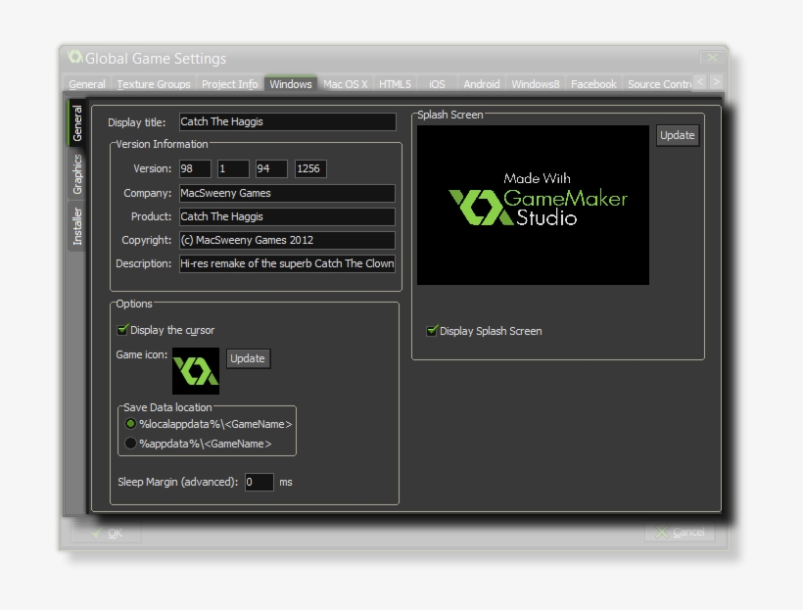Select the %localappdata%\<GameName> radio option

(131, 424)
